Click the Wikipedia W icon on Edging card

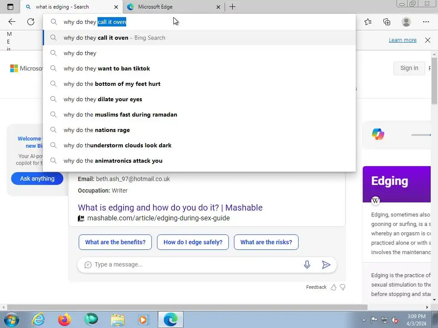coord(376,200)
